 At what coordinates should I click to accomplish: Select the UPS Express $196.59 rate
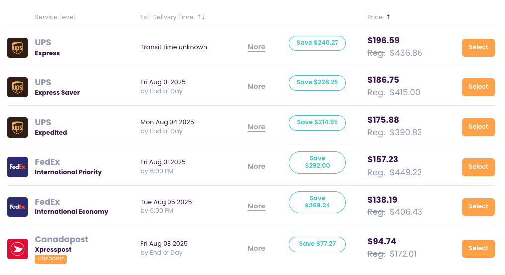(x=478, y=47)
